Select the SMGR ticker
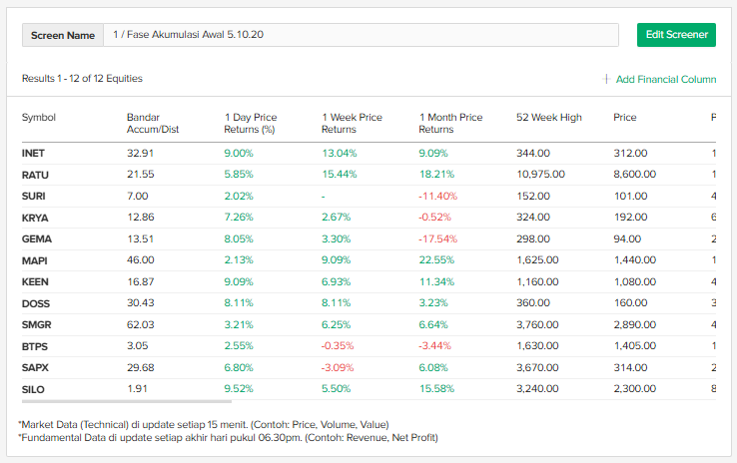 [x=37, y=325]
